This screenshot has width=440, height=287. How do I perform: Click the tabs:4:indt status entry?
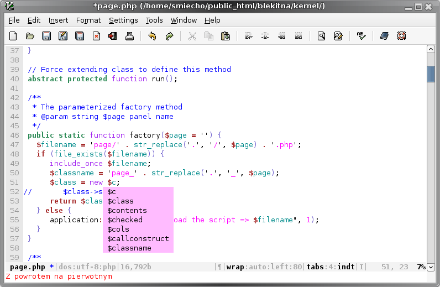331,267
